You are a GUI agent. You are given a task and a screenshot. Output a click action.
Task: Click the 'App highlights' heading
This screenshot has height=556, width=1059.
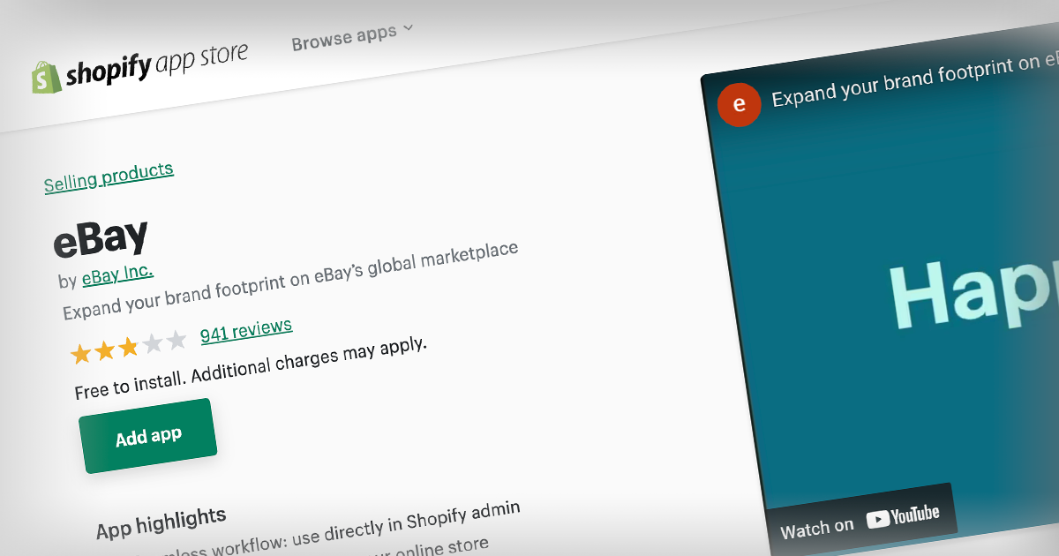161,522
